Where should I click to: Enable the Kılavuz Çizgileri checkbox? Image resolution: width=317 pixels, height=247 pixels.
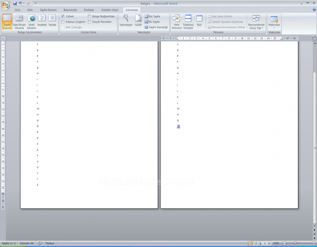tap(63, 22)
